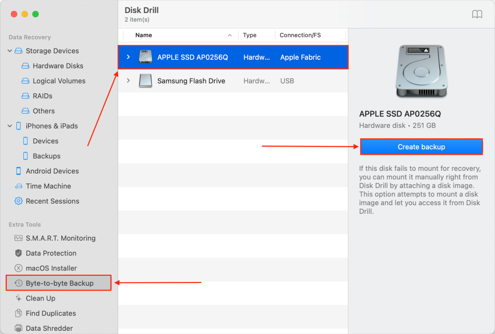Expand the Samsung Flash Drive row
Viewport: 495px width, 334px height.
128,81
